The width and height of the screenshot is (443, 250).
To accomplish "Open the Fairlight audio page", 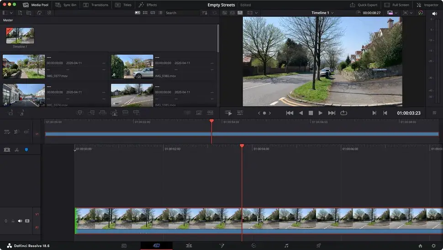I will (x=286, y=245).
